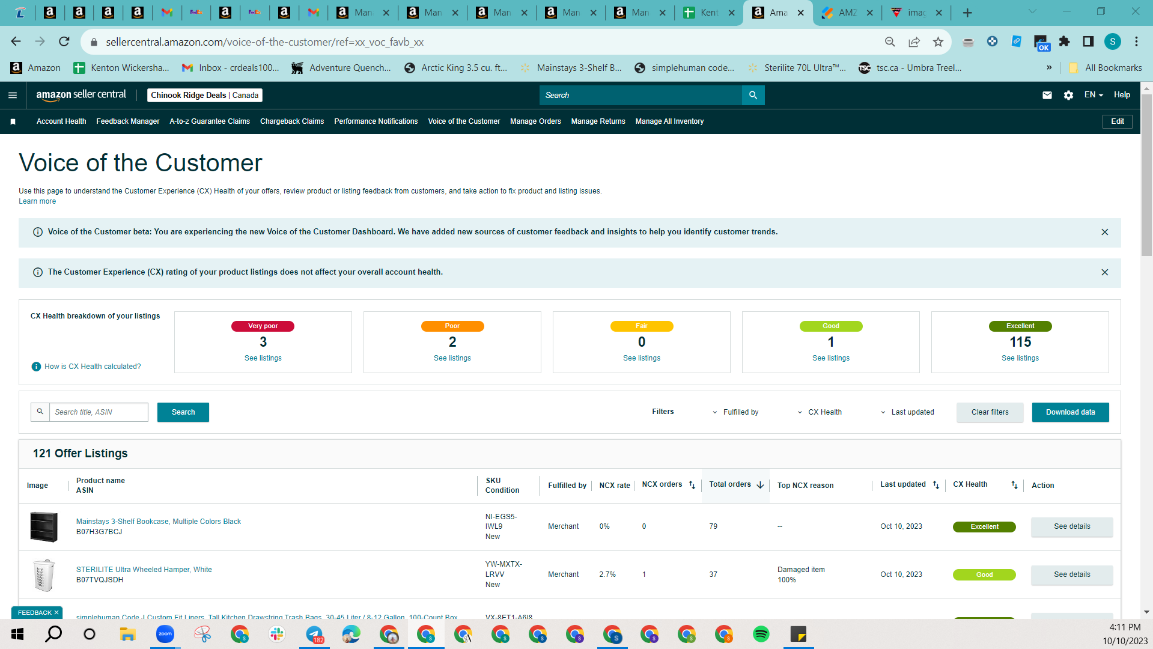1153x649 pixels.
Task: Dismiss the Voice of the Customer beta banner
Action: (x=1104, y=232)
